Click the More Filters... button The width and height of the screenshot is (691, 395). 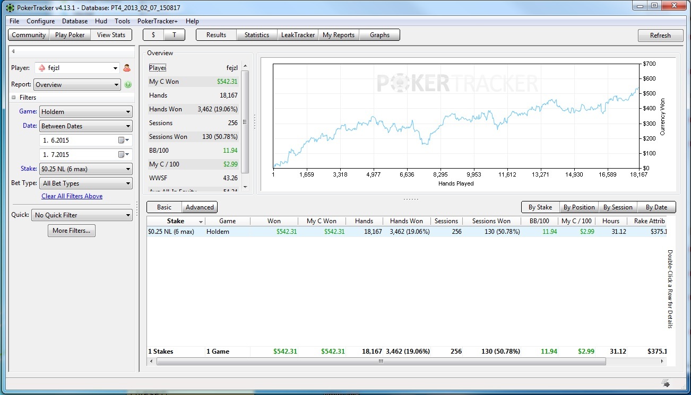[72, 231]
